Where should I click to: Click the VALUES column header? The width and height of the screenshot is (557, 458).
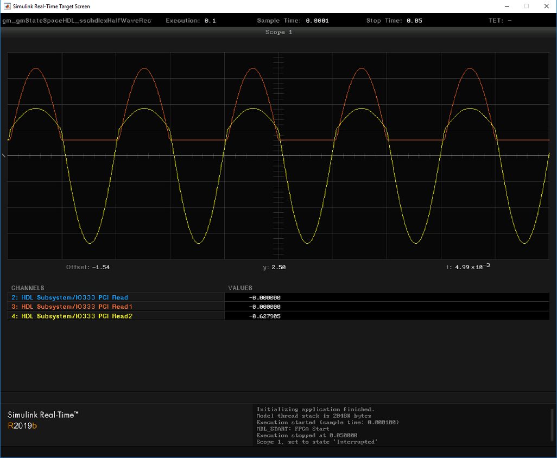click(x=240, y=288)
